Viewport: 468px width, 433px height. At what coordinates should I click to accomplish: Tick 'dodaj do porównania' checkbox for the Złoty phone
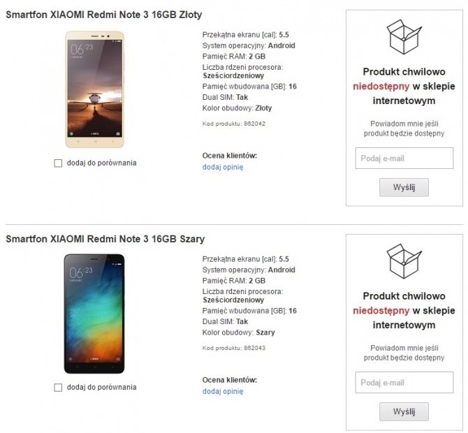(x=58, y=163)
